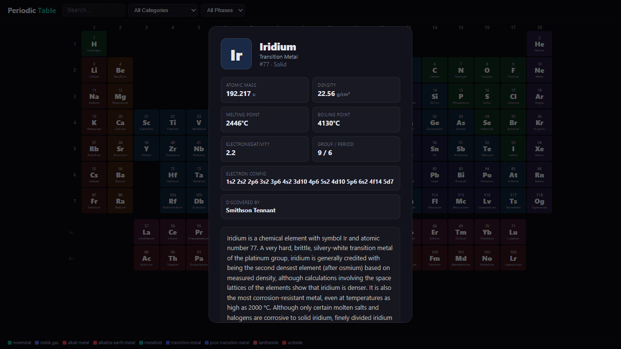Click the electron config string
Viewport: 621px width, 349px height.
click(310, 182)
